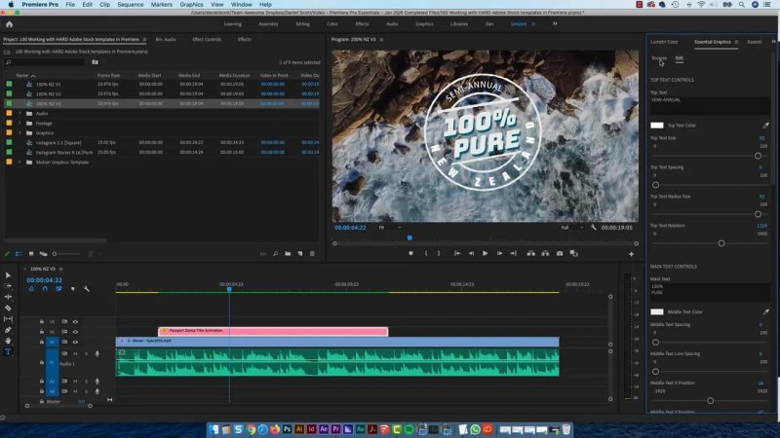Click the Lift button
The image size is (780, 438).
pos(531,253)
